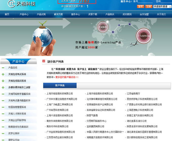Click customer 江苏省教育厅

click(x=133, y=94)
